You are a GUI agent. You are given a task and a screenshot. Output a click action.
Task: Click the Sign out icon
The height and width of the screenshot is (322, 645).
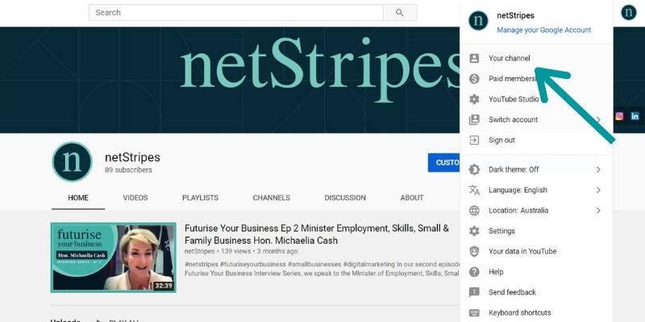pyautogui.click(x=474, y=140)
